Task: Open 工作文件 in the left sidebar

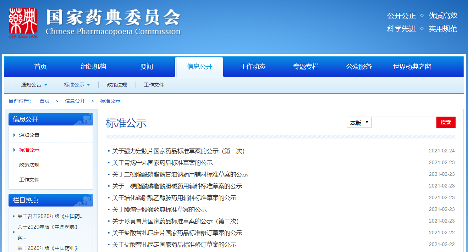Action: tap(29, 180)
